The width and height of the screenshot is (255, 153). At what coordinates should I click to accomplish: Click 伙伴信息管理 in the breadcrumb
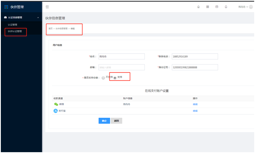(x=62, y=29)
